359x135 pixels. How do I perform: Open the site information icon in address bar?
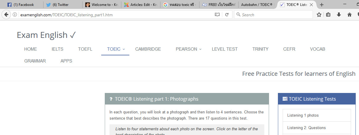pos(15,15)
